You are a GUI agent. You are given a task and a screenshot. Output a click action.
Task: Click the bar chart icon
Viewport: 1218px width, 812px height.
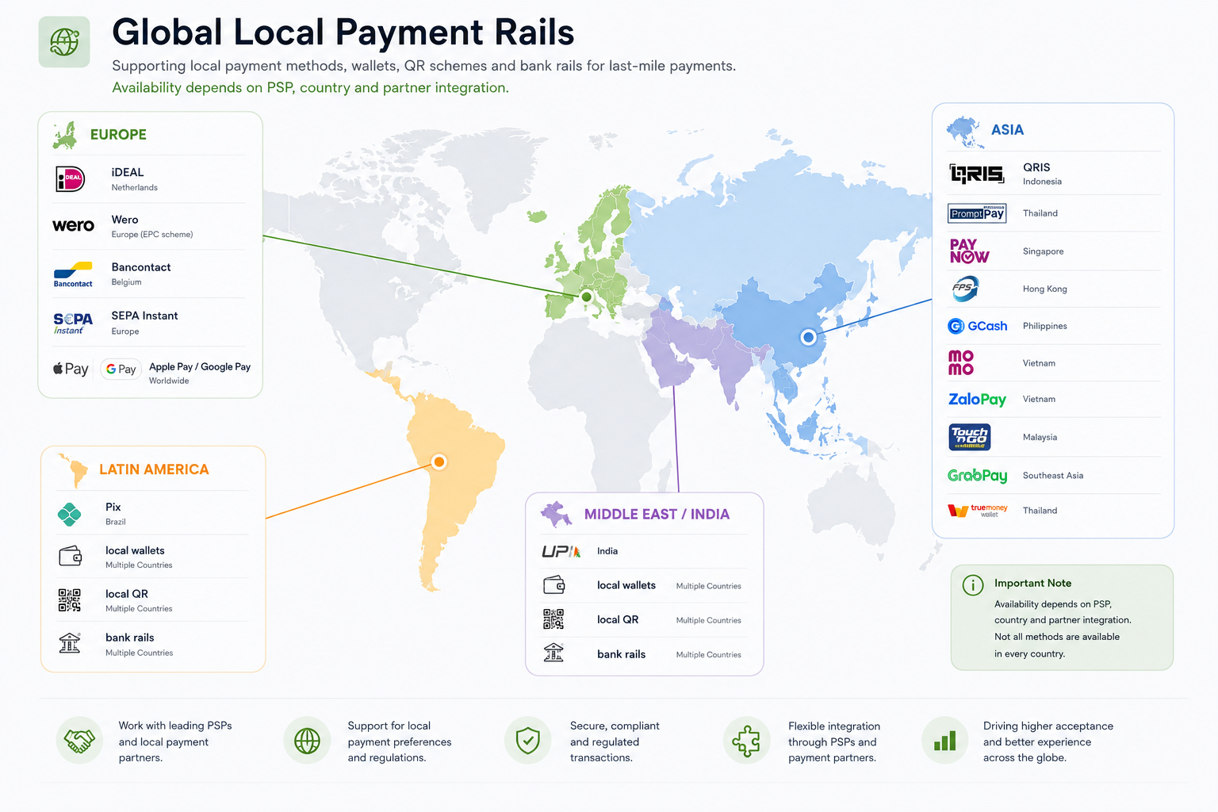click(x=944, y=741)
